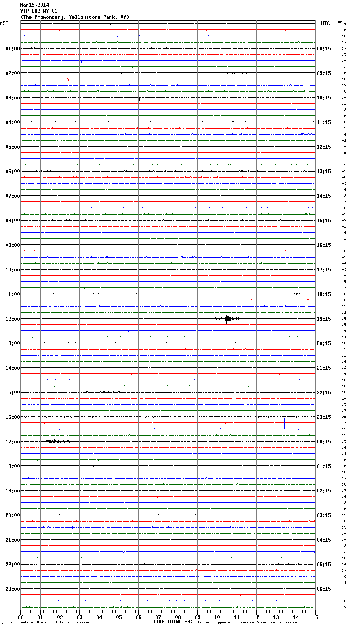The width and height of the screenshot is (348, 628).
Task: Select the 01:00 MST time label
Action: tap(12, 49)
